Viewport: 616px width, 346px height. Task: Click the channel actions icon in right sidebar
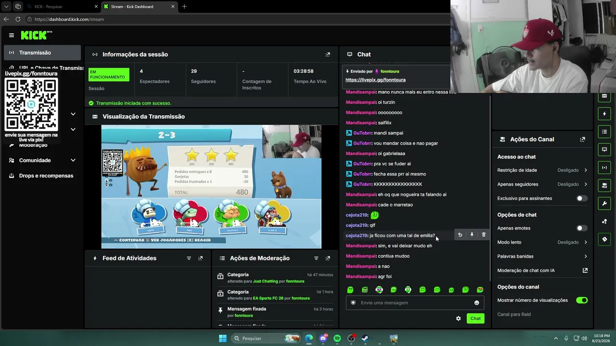click(x=604, y=185)
